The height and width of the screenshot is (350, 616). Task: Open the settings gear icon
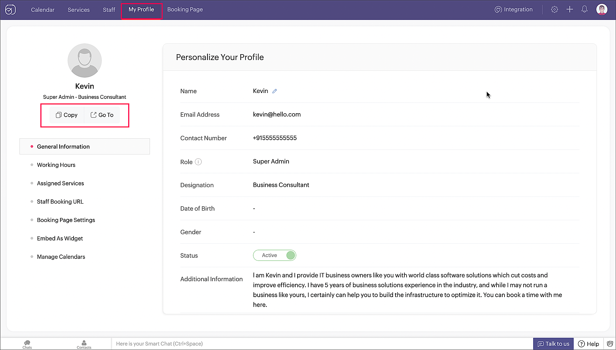[x=554, y=10]
